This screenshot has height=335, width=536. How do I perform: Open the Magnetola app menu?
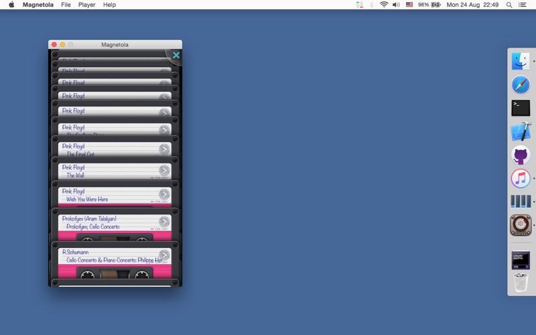click(38, 5)
